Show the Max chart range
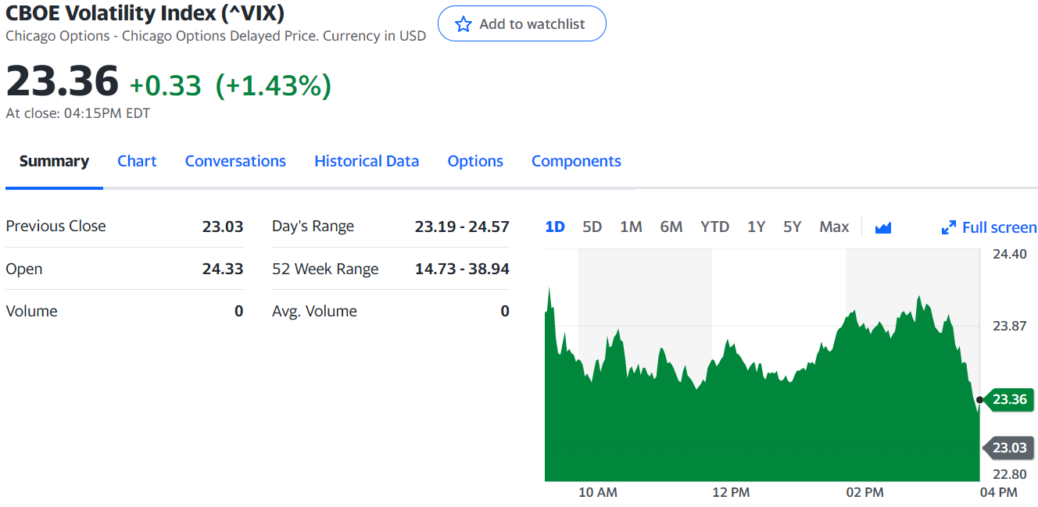 [x=834, y=227]
